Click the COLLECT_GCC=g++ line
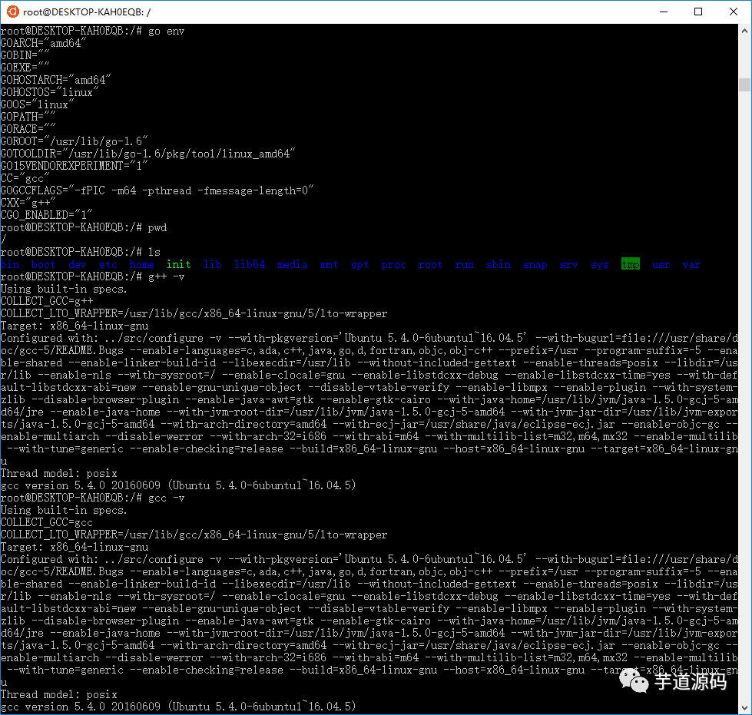 pos(47,301)
